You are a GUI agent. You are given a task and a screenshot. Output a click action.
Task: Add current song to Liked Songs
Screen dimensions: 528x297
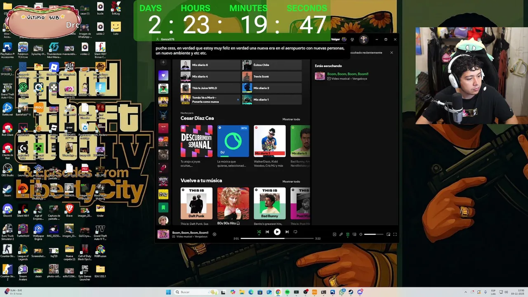coord(214,234)
